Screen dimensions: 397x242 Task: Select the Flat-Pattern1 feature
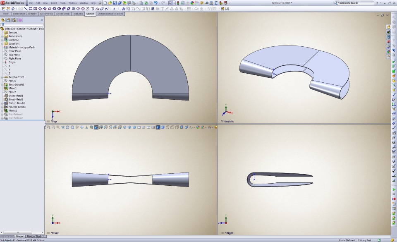pos(15,115)
